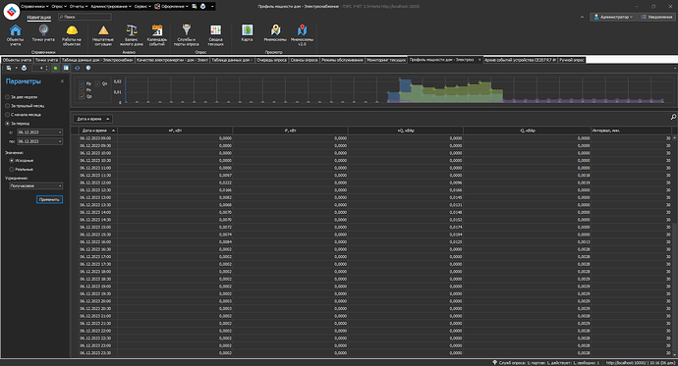Sort by the +P, кВт column header

(175, 131)
